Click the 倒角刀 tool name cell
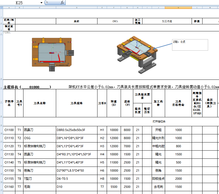219x194 pixels. pos(40,171)
